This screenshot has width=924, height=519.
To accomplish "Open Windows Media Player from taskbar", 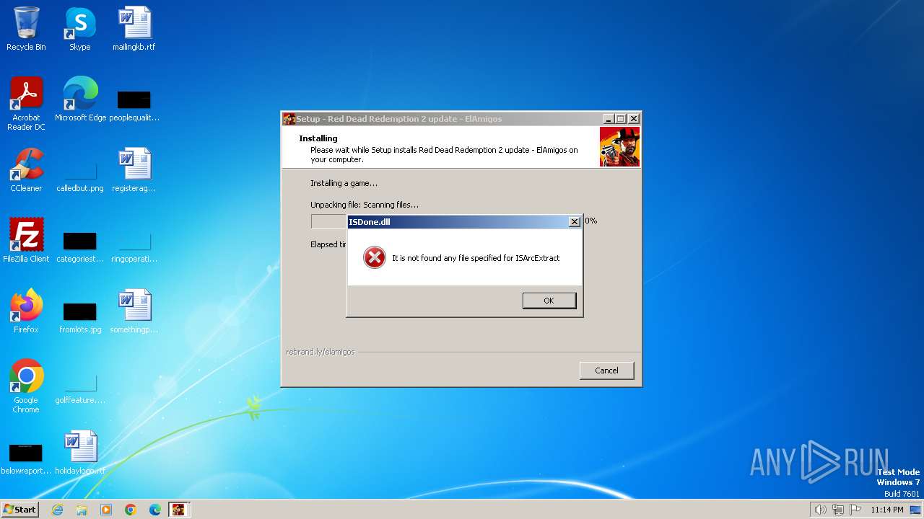I will pos(106,510).
